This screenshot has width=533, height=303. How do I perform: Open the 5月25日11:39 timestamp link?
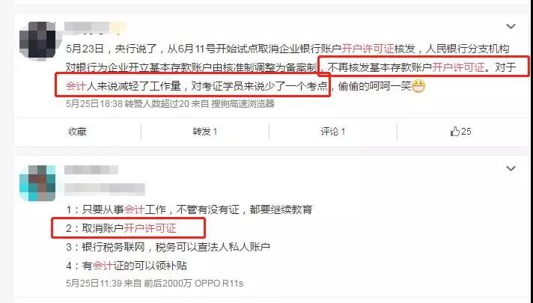(94, 284)
